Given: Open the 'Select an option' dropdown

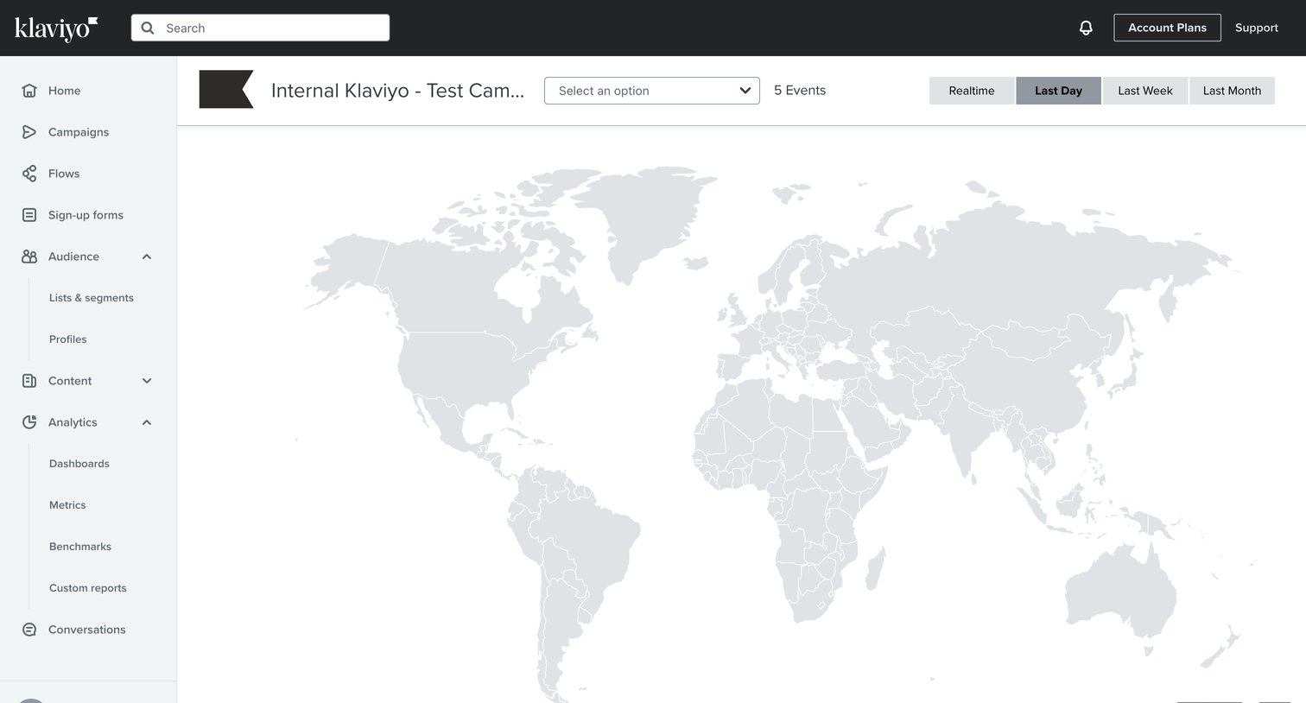Looking at the screenshot, I should 652,91.
